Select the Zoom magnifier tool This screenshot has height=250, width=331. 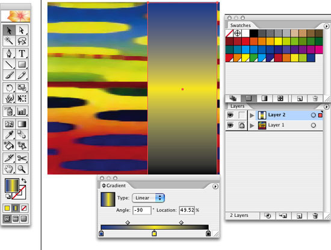coord(22,169)
